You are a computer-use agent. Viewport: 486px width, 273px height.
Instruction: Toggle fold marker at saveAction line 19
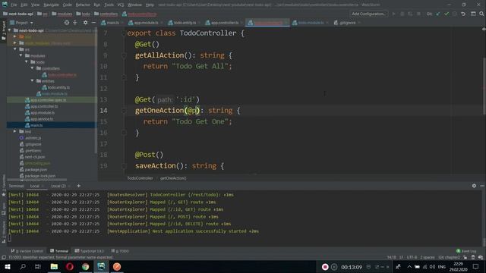(x=124, y=166)
